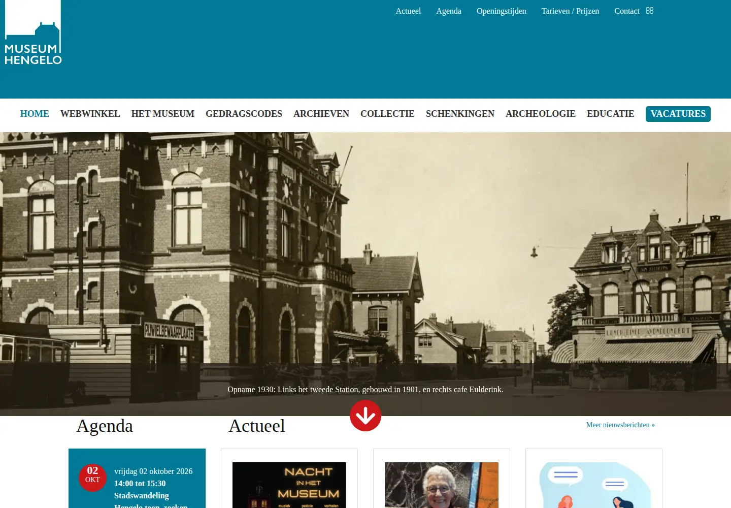Click the '14:00 tot 15:30' time text
The image size is (731, 508).
coord(140,484)
